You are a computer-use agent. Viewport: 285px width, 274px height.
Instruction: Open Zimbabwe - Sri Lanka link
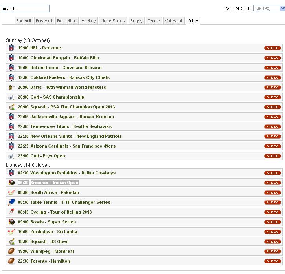(x=54, y=232)
